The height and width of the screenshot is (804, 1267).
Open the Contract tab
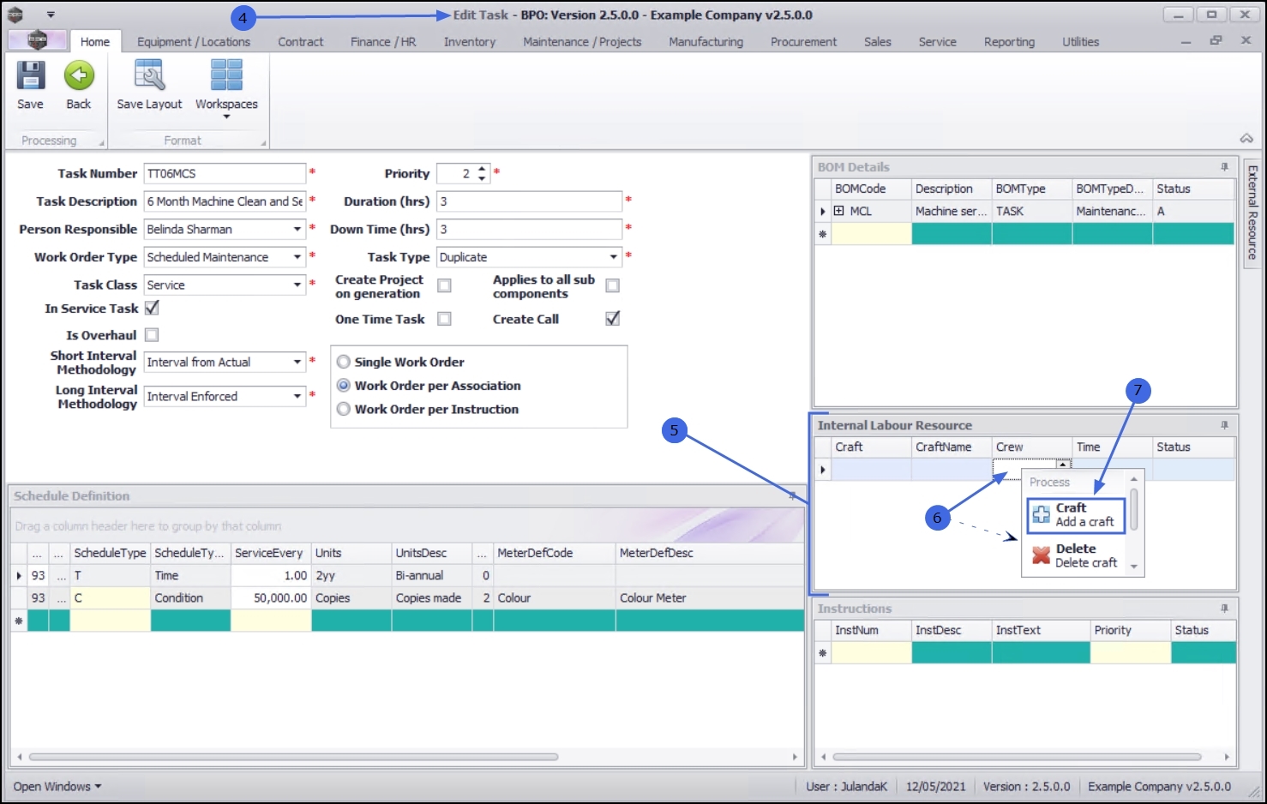(x=301, y=41)
